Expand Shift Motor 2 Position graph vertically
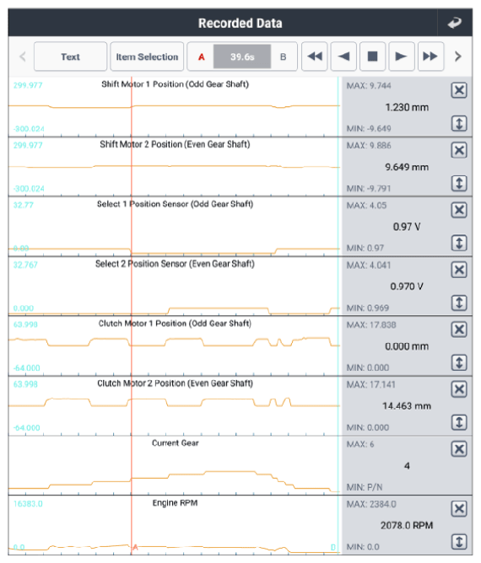 pos(459,184)
